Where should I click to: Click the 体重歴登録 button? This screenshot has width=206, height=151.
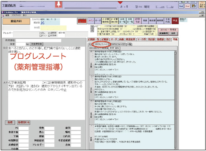click(37, 44)
